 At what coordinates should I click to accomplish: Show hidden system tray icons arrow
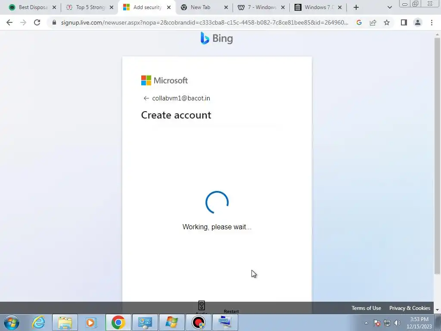(366, 323)
